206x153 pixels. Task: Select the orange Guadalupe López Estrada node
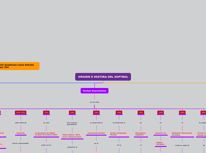(x=20, y=66)
